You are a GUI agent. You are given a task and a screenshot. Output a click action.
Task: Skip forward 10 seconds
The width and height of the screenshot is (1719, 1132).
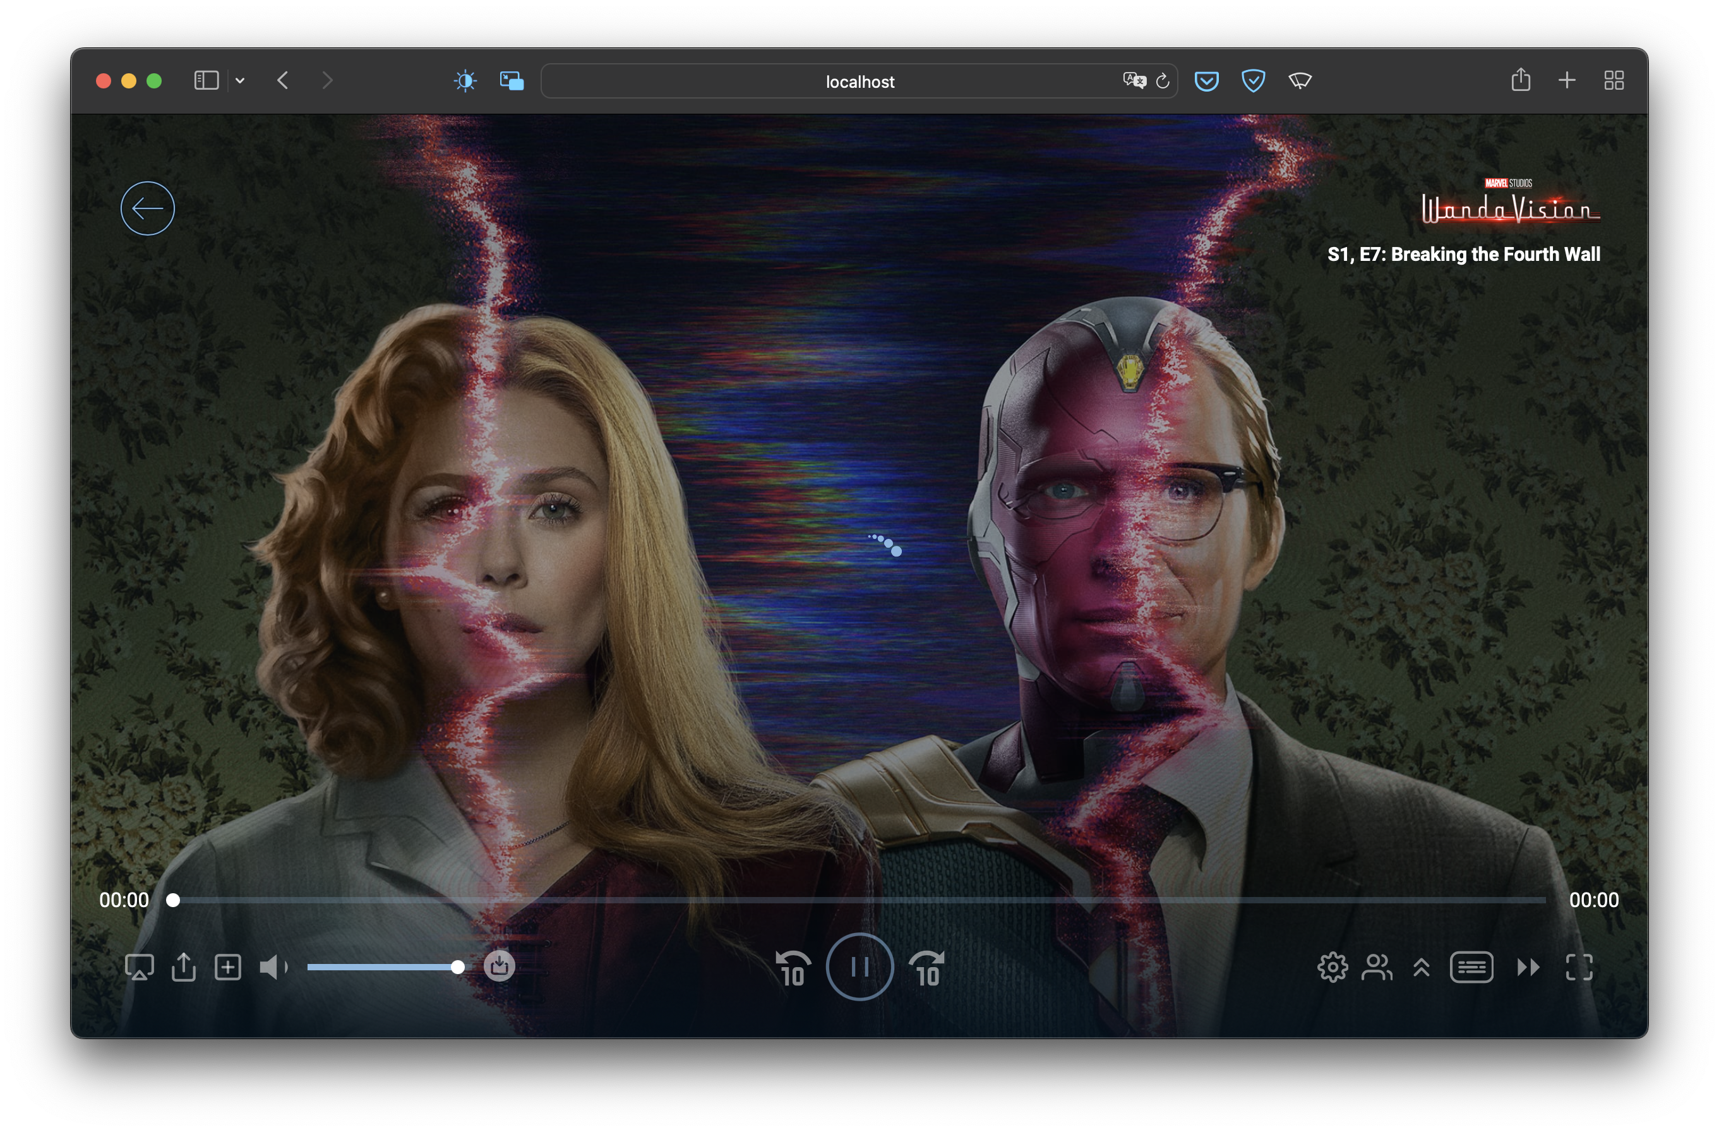(x=926, y=968)
